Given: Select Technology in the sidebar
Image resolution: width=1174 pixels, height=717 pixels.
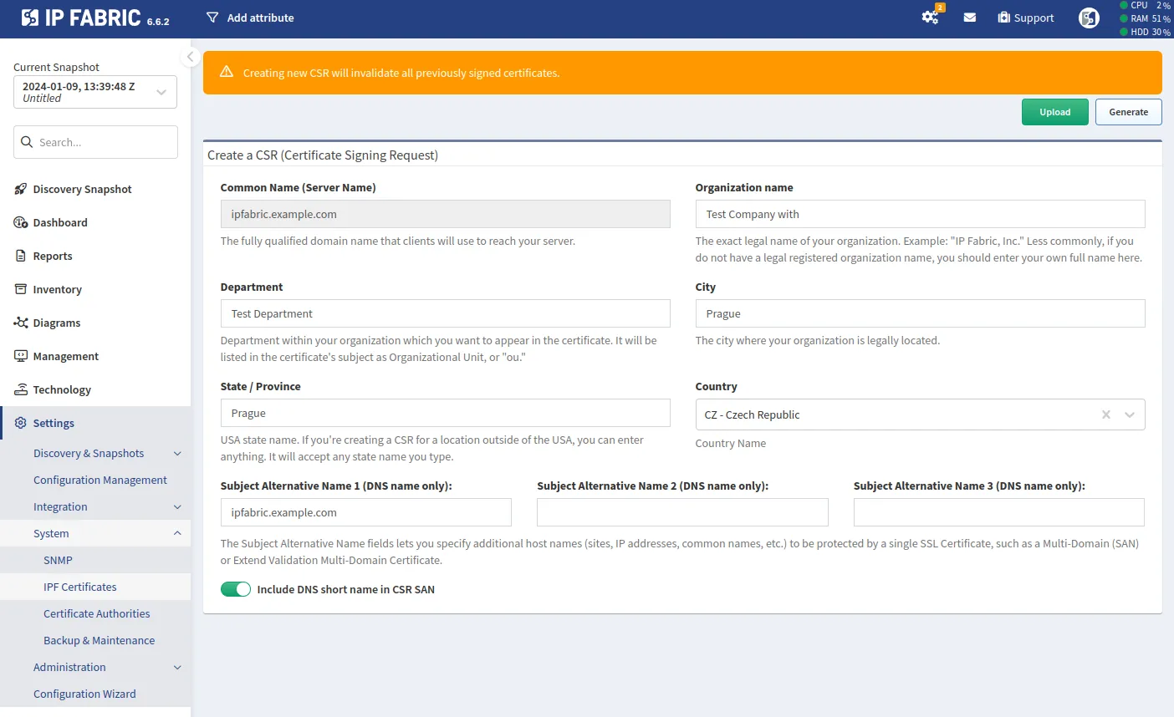Looking at the screenshot, I should point(63,389).
